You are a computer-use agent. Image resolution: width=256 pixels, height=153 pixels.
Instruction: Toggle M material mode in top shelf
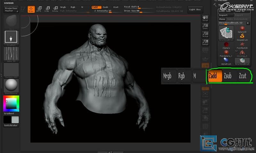pyautogui.click(x=82, y=7)
